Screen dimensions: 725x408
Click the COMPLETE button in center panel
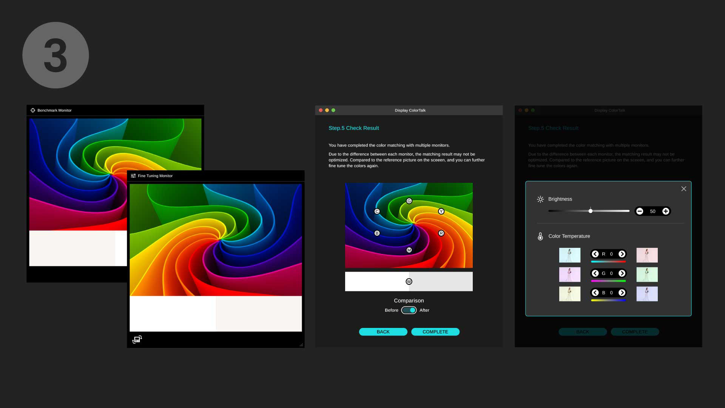point(435,332)
